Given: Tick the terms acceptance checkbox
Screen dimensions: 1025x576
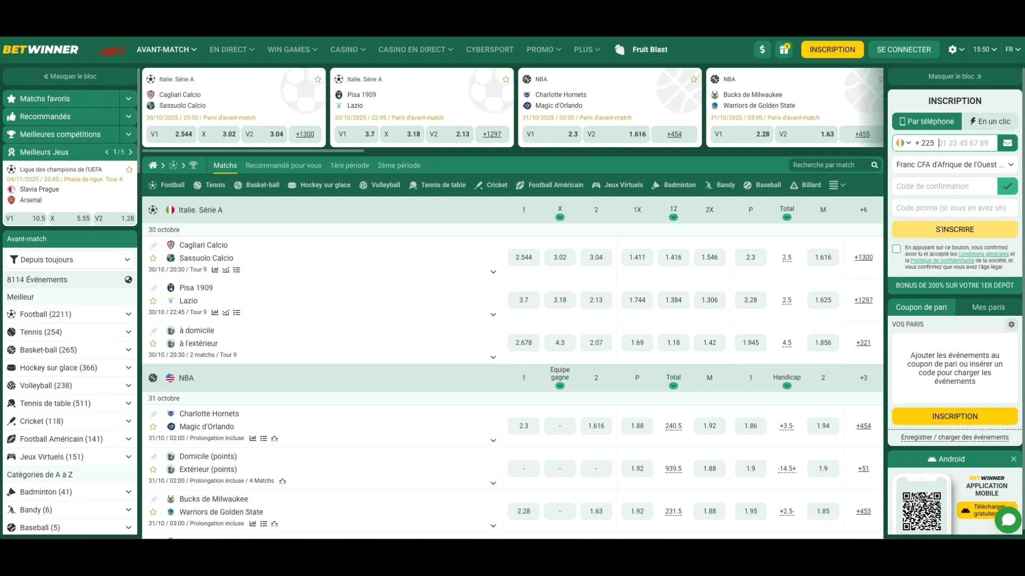Looking at the screenshot, I should pyautogui.click(x=896, y=249).
